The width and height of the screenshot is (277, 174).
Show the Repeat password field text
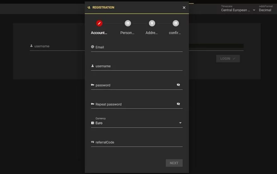point(178,104)
